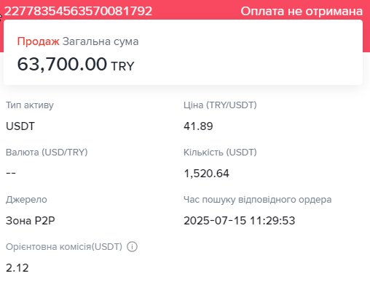Screen dimensions: 370x284
Task: Click the Оплата не отримана status text
Action: (302, 11)
